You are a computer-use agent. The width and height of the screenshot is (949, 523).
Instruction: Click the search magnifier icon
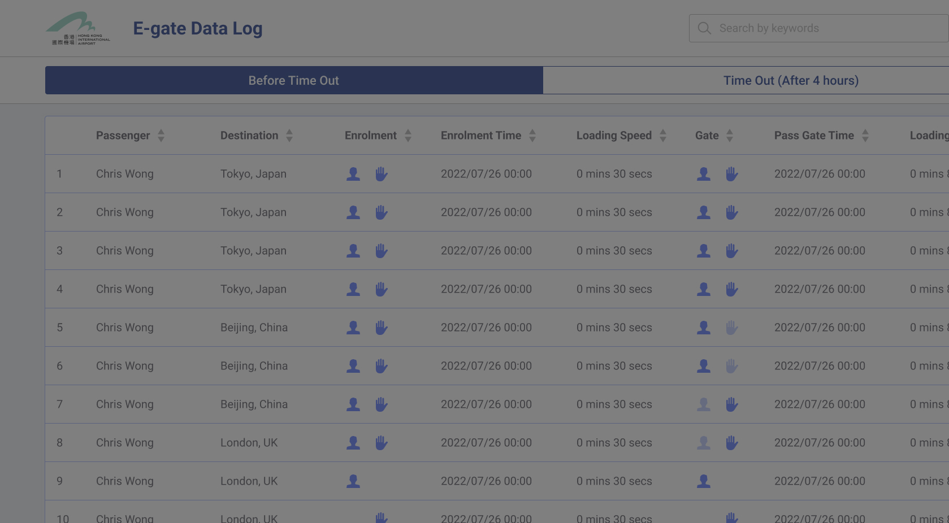click(x=704, y=28)
